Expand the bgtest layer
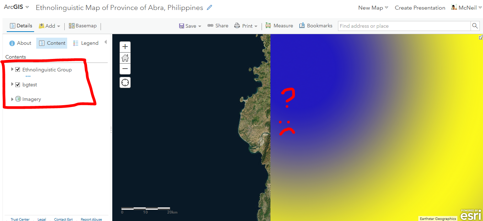The width and height of the screenshot is (483, 221). click(x=12, y=85)
